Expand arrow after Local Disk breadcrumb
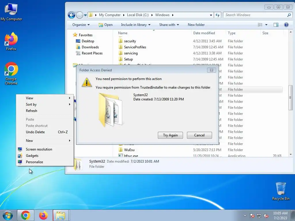 152,15
